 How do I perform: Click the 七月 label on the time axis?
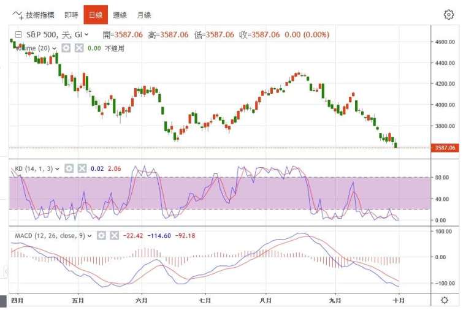[205, 300]
